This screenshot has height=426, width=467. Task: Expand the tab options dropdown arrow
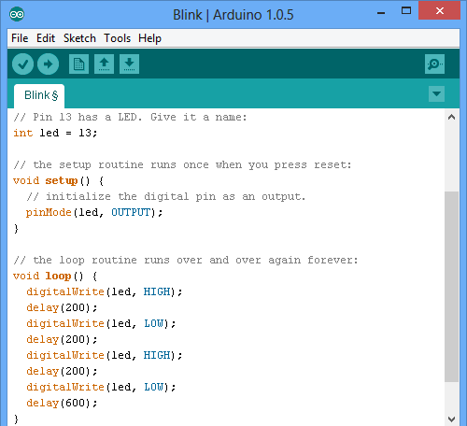(x=436, y=93)
